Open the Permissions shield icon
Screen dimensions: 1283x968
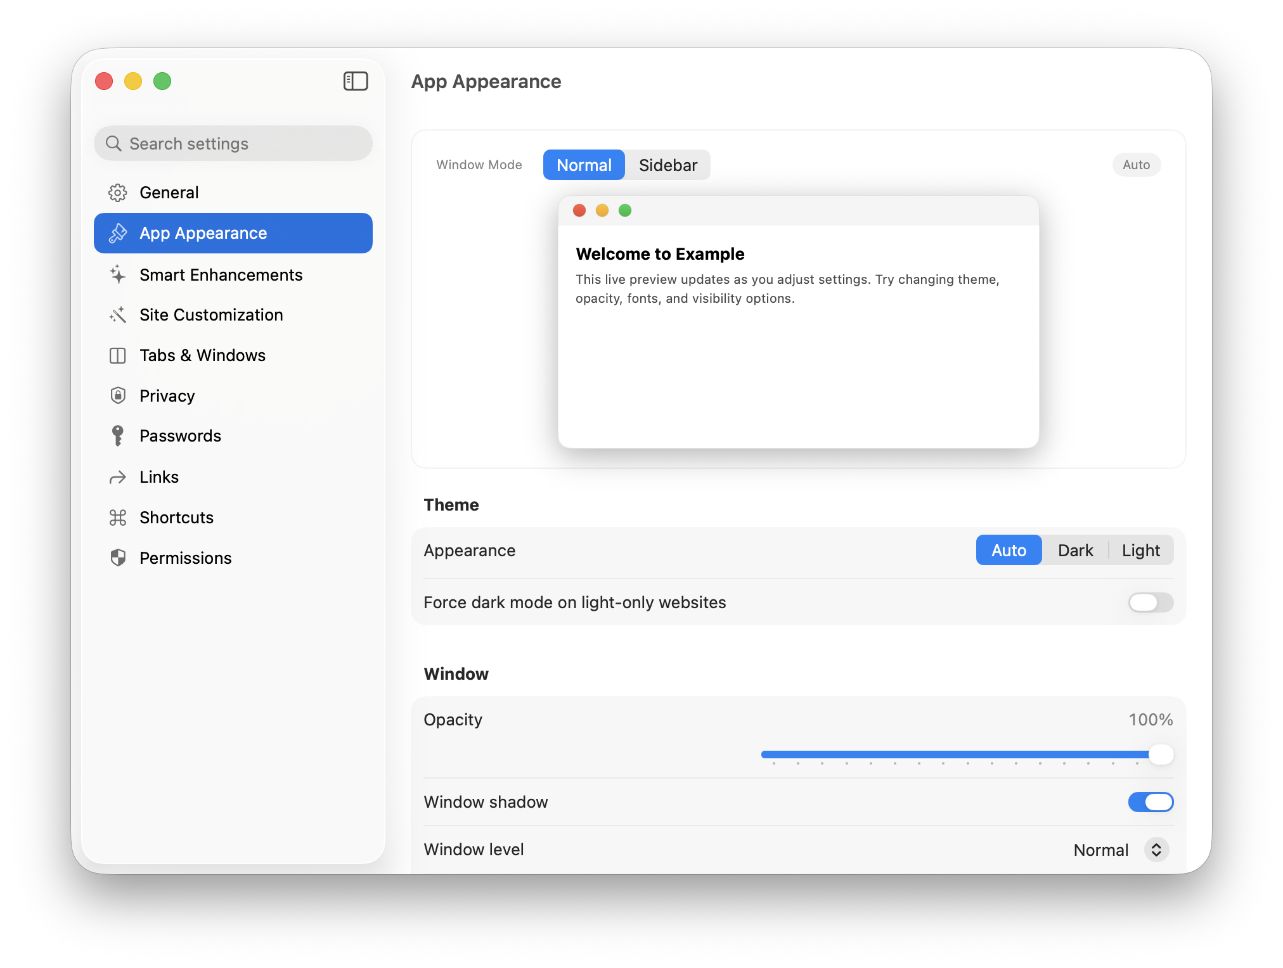[118, 558]
